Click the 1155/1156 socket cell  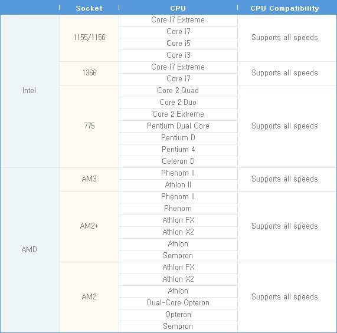click(x=89, y=38)
